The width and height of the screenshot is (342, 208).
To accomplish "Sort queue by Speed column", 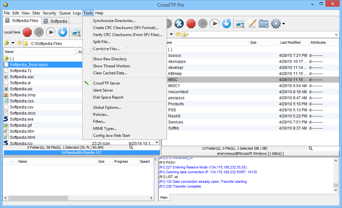I will click(146, 161).
